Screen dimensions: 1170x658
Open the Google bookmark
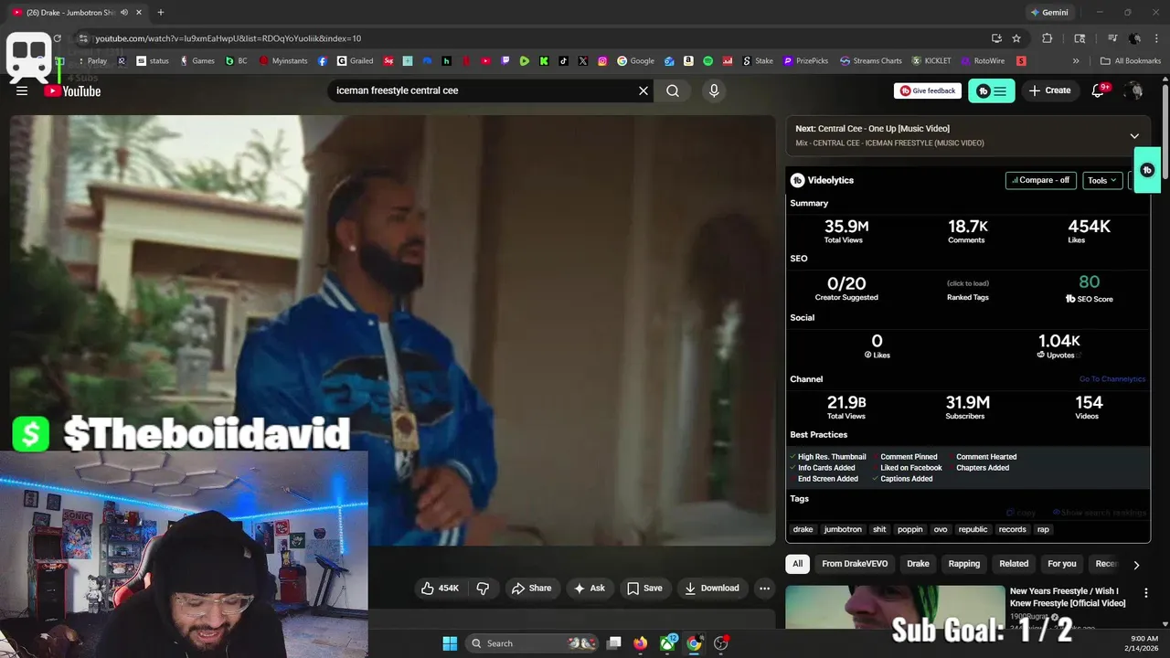[x=635, y=61]
